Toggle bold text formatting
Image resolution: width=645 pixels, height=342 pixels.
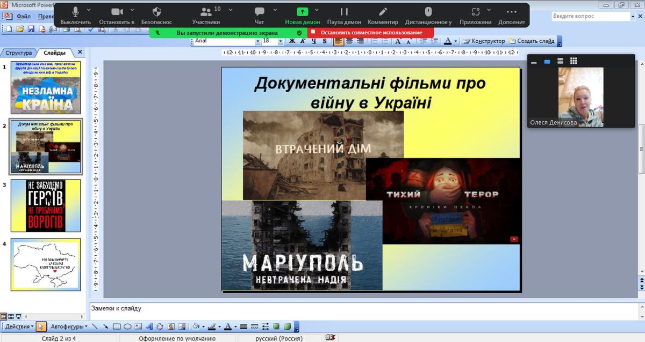(292, 41)
